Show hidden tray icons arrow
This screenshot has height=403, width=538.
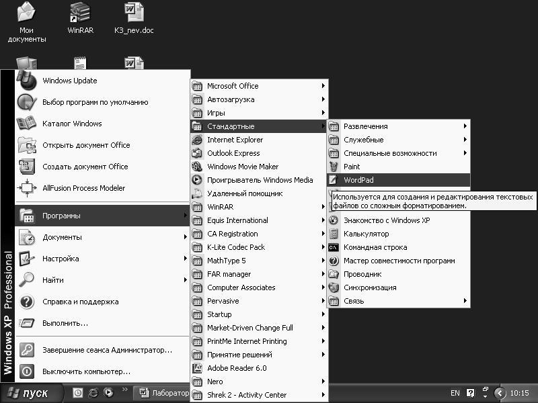pos(500,393)
